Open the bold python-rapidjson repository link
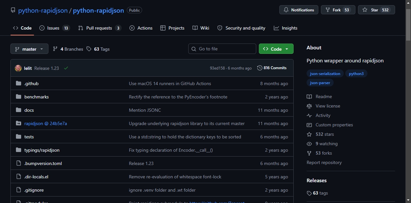The height and width of the screenshot is (203, 411). [99, 10]
